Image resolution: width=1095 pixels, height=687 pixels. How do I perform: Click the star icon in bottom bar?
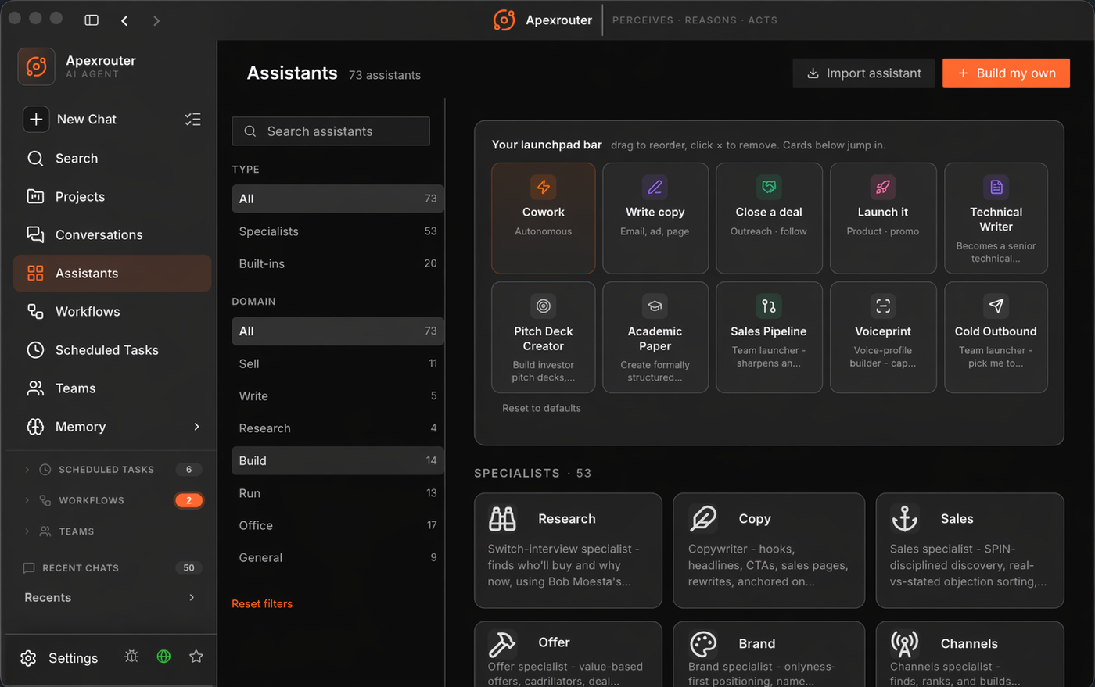pos(196,657)
